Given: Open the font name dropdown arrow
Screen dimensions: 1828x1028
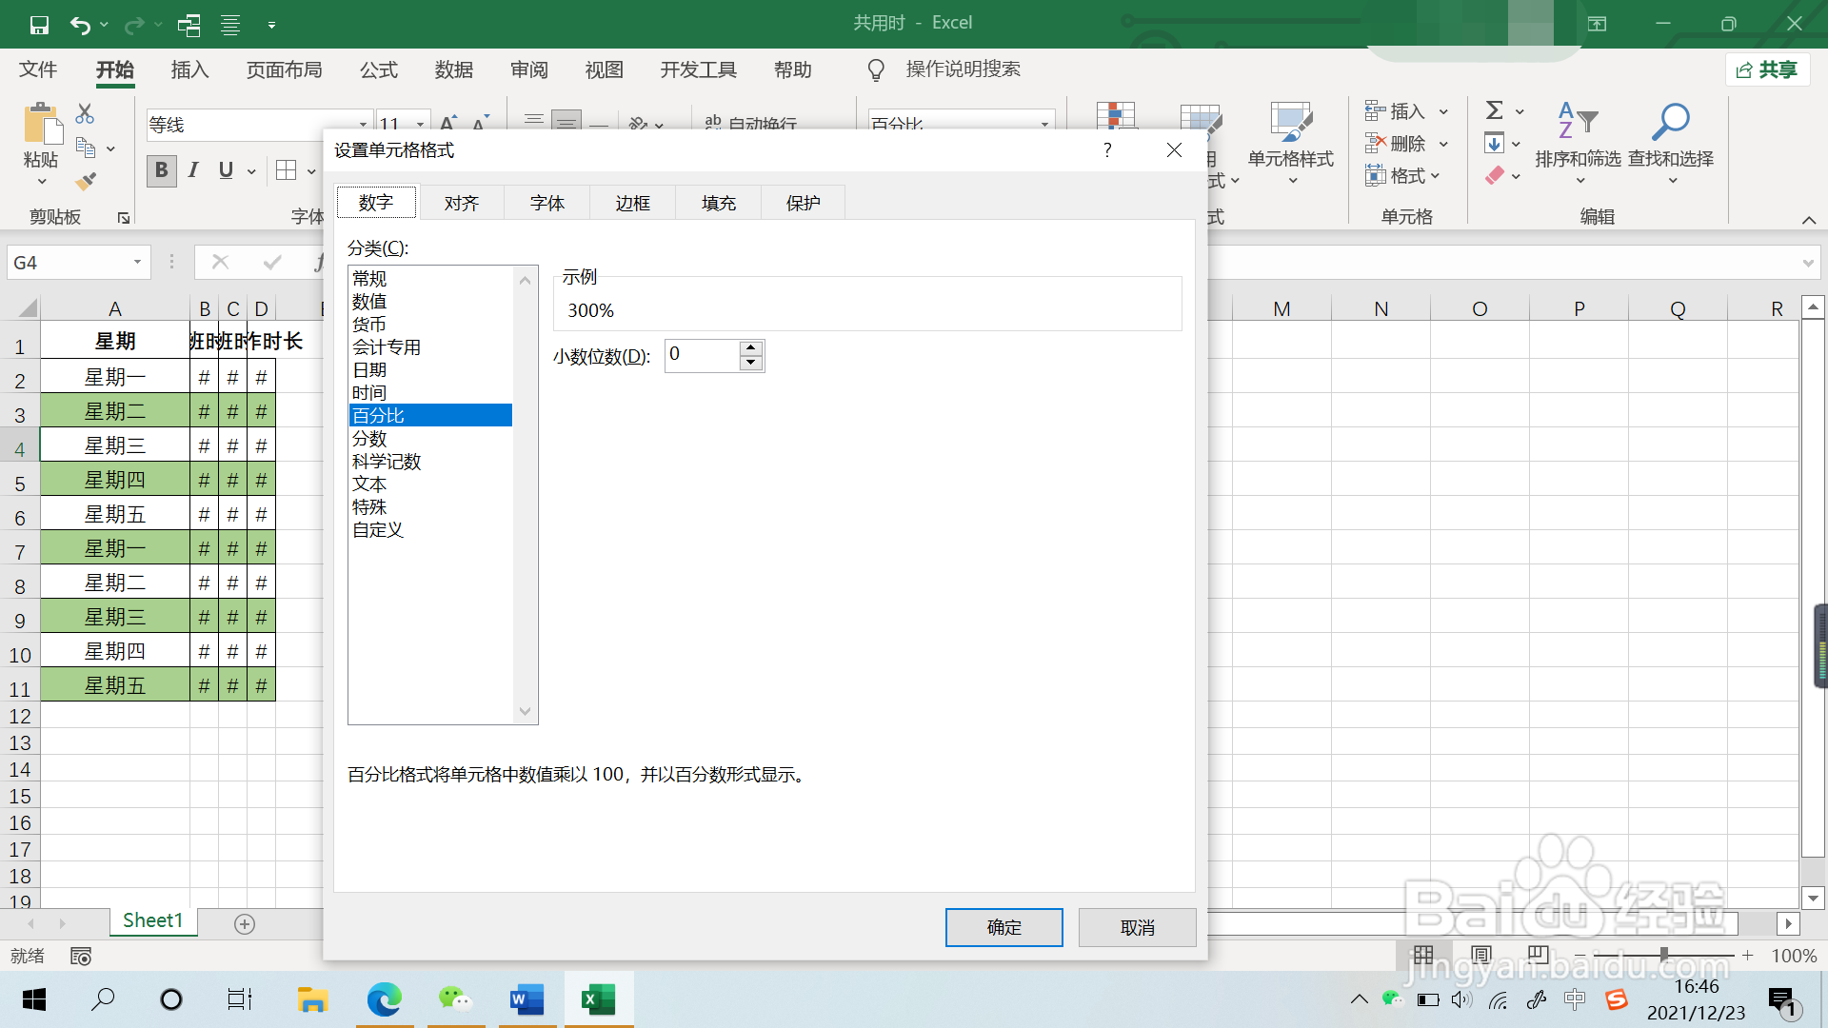Looking at the screenshot, I should coord(363,125).
